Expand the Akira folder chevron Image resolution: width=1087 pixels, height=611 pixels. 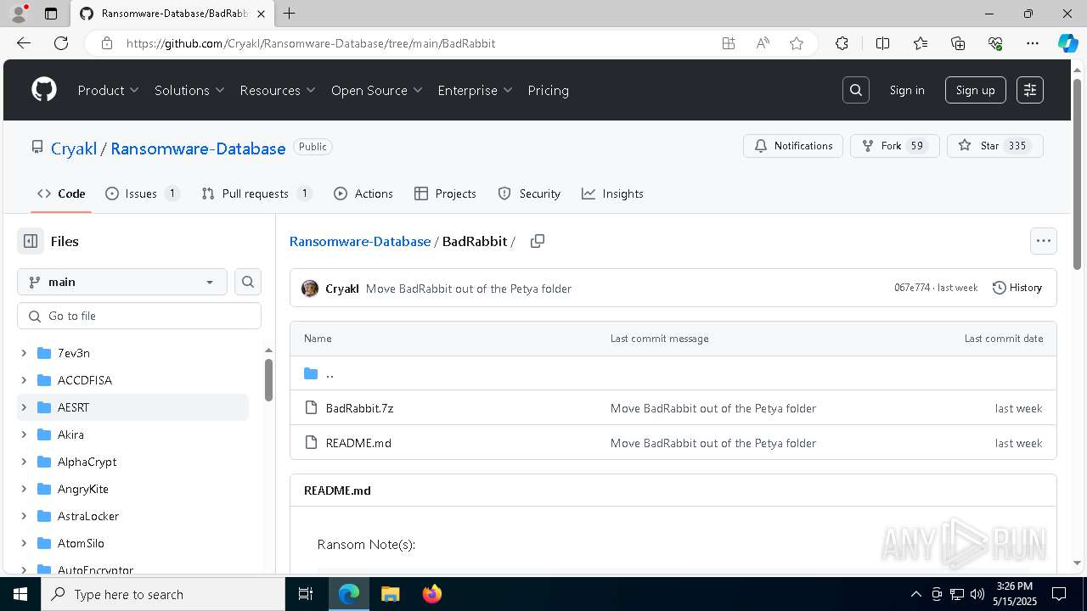[24, 434]
